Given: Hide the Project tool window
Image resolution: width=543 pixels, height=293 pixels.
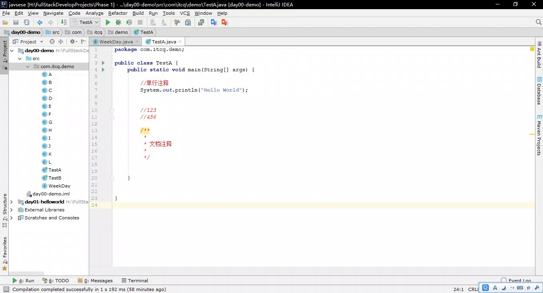Looking at the screenshot, I should click(84, 41).
